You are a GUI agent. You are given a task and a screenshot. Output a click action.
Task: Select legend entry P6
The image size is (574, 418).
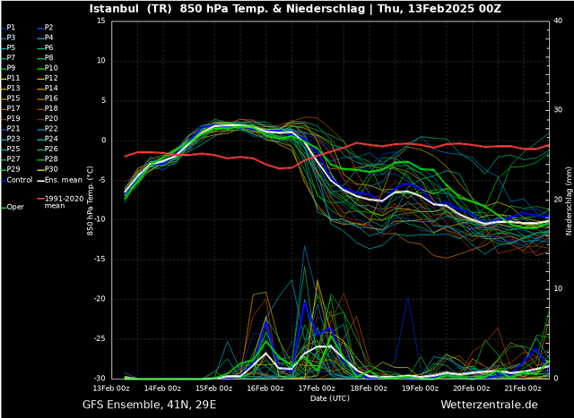pyautogui.click(x=46, y=47)
